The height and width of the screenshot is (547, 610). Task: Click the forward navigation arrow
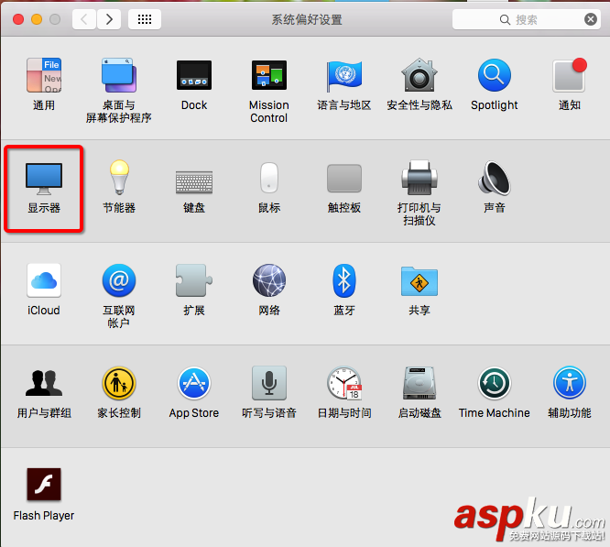tap(109, 19)
